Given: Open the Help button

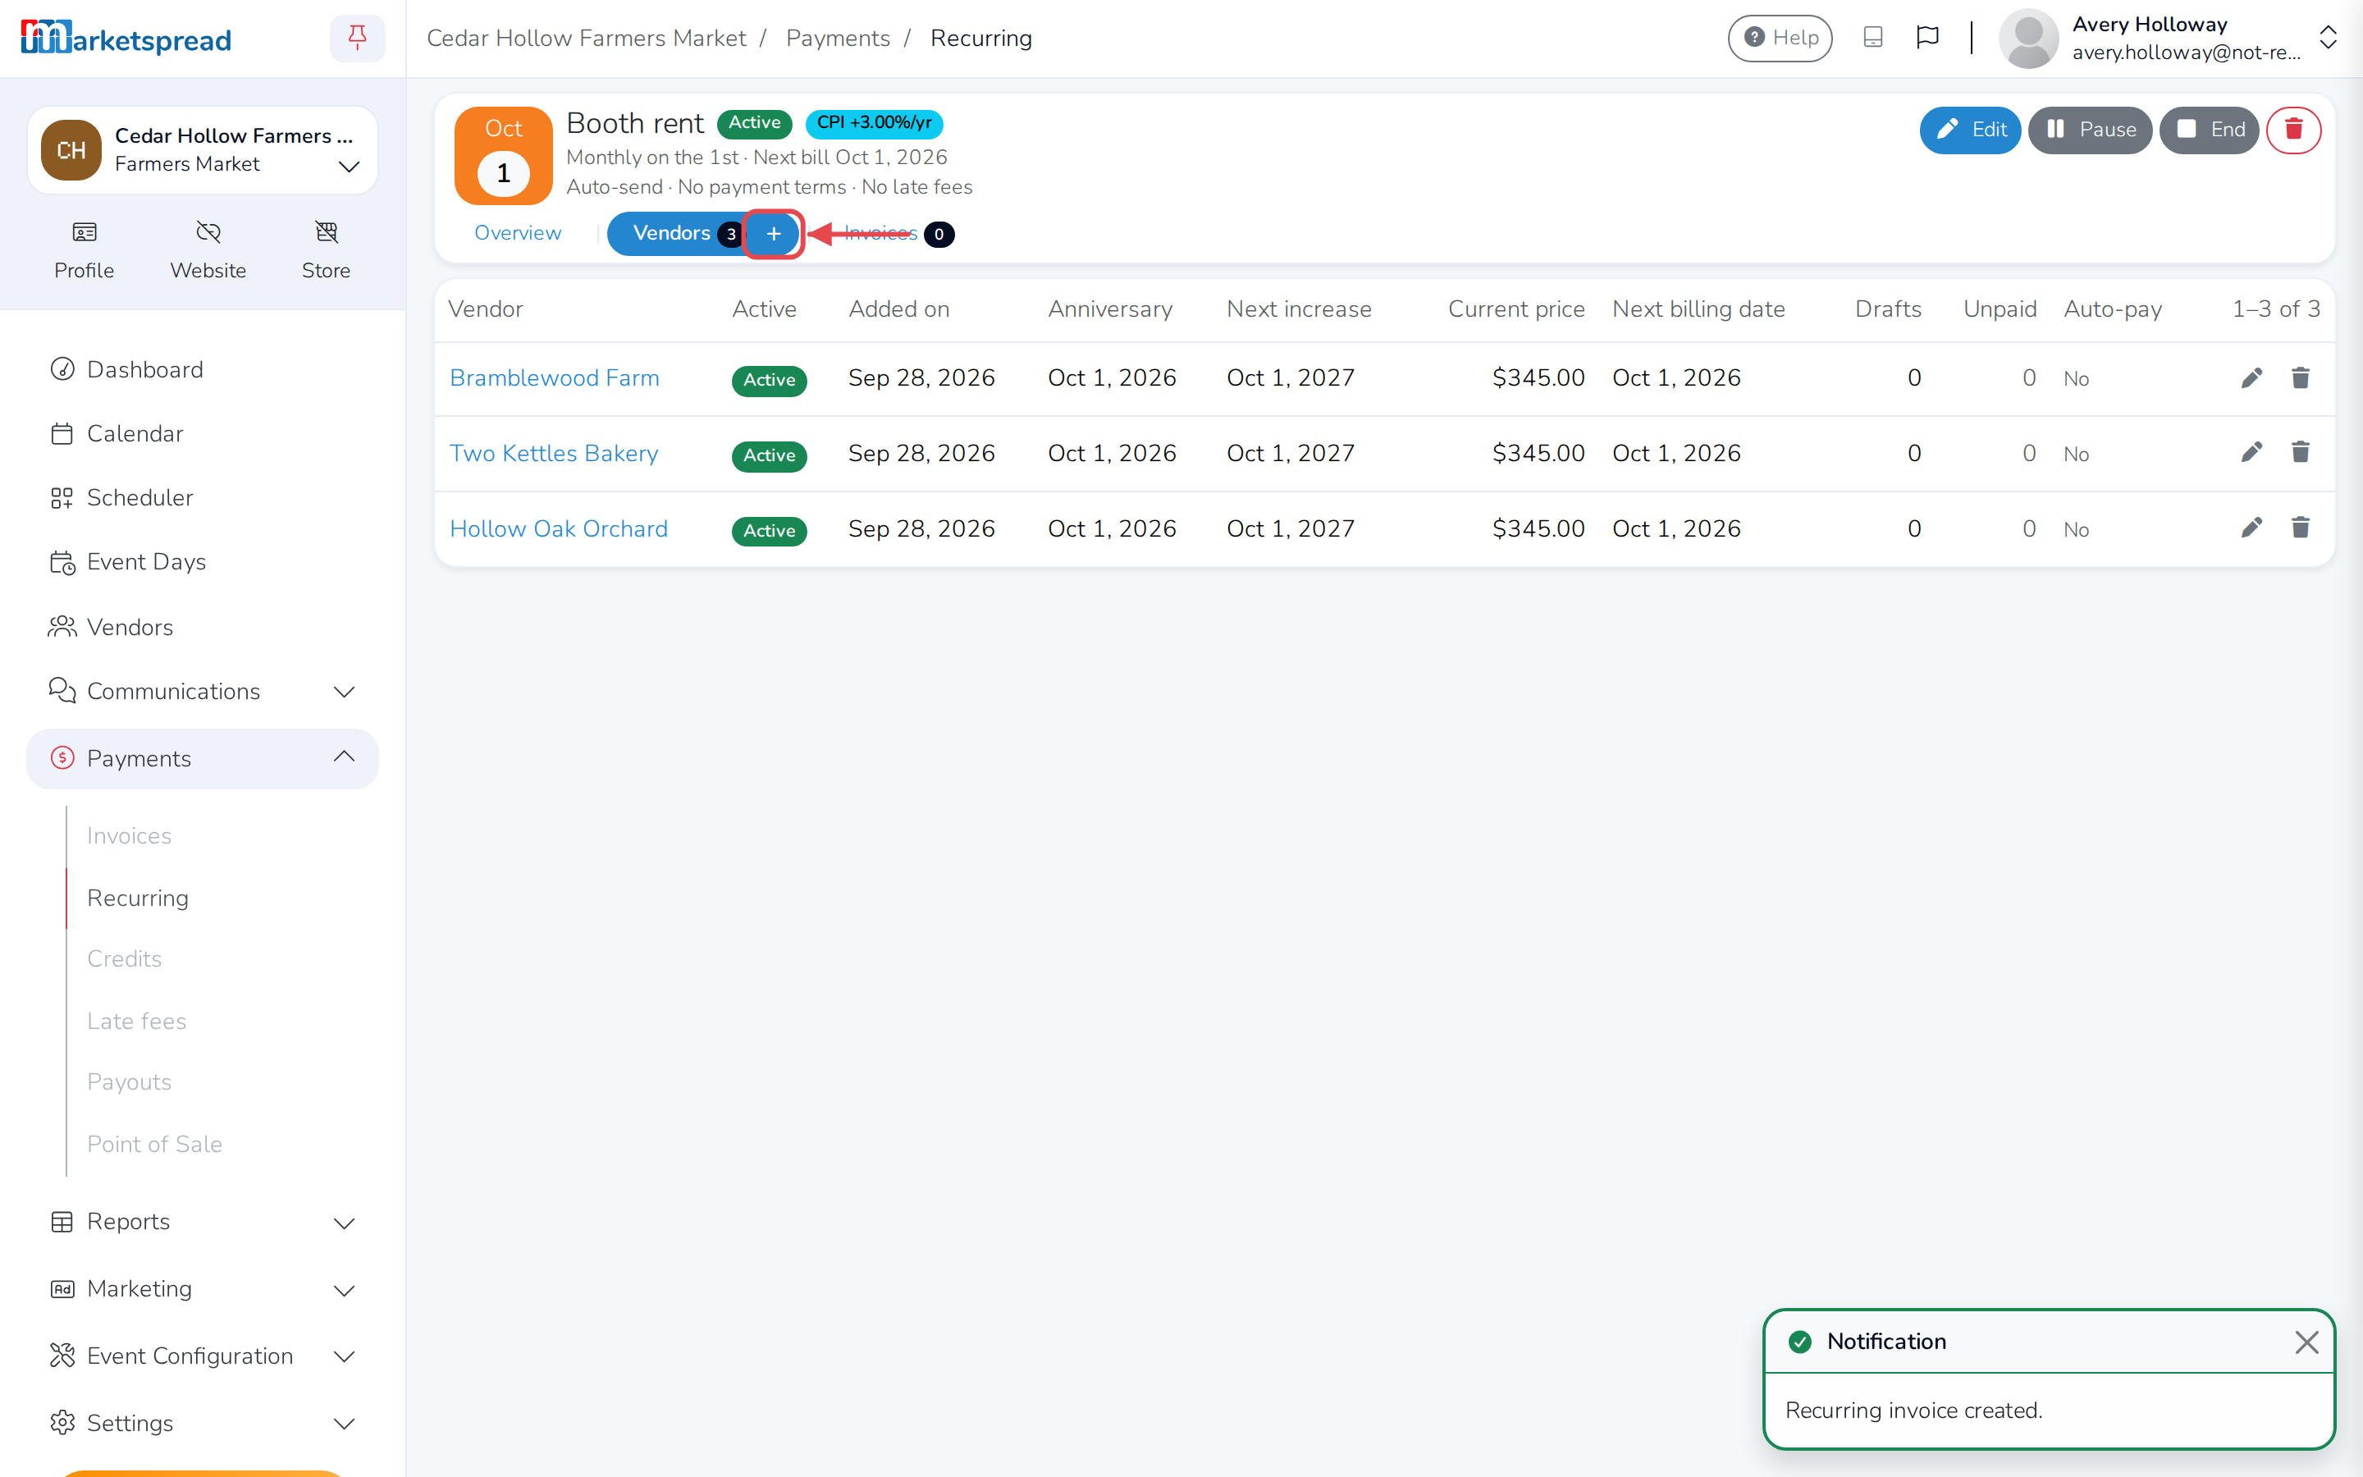Looking at the screenshot, I should coord(1780,38).
